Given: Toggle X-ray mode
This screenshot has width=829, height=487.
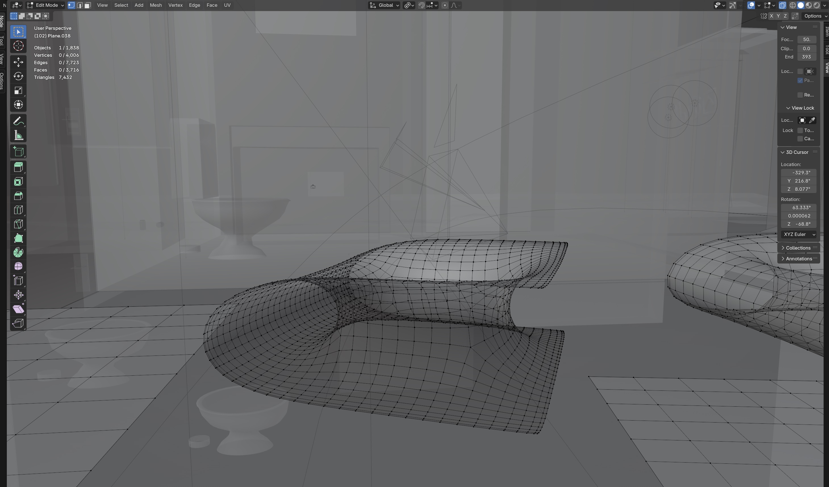Looking at the screenshot, I should [782, 5].
